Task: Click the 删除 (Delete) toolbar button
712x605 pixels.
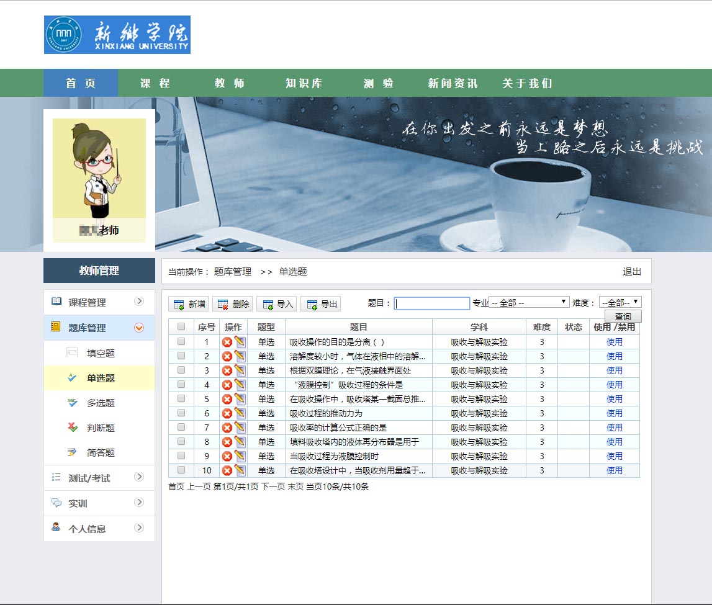Action: click(233, 304)
